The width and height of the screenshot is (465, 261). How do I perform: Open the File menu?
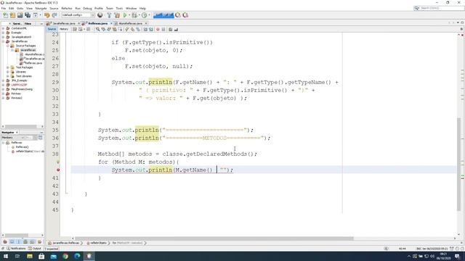click(4, 8)
